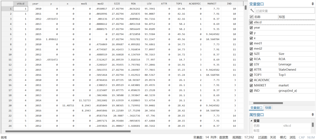Uncheck the ROA variable checkbox
This screenshot has width=316, height=139.
pyautogui.click(x=251, y=59)
